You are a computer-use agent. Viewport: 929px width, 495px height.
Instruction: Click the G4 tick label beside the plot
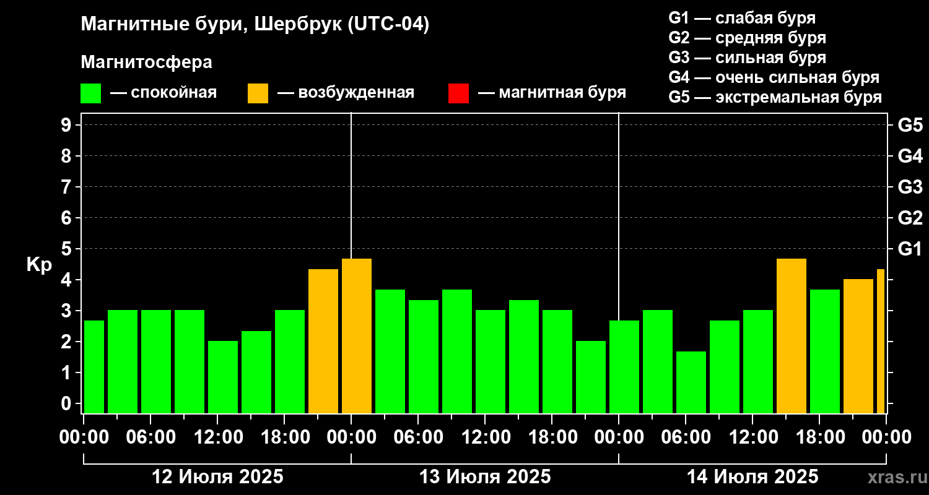click(910, 156)
